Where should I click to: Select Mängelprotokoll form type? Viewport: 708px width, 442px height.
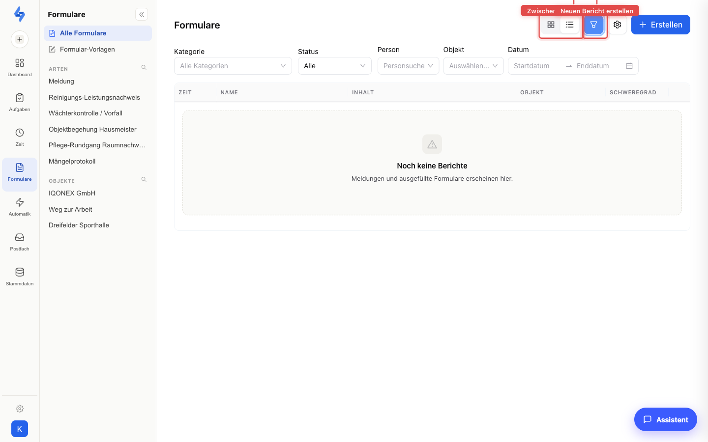(x=98, y=161)
